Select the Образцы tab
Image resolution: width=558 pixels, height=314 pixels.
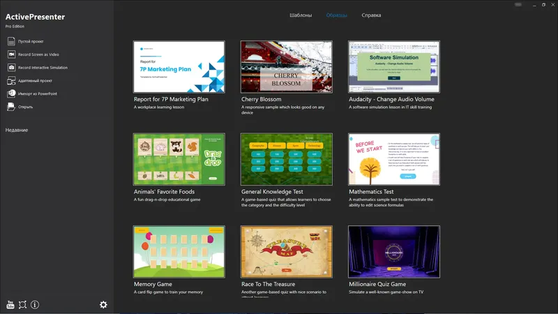tap(337, 15)
